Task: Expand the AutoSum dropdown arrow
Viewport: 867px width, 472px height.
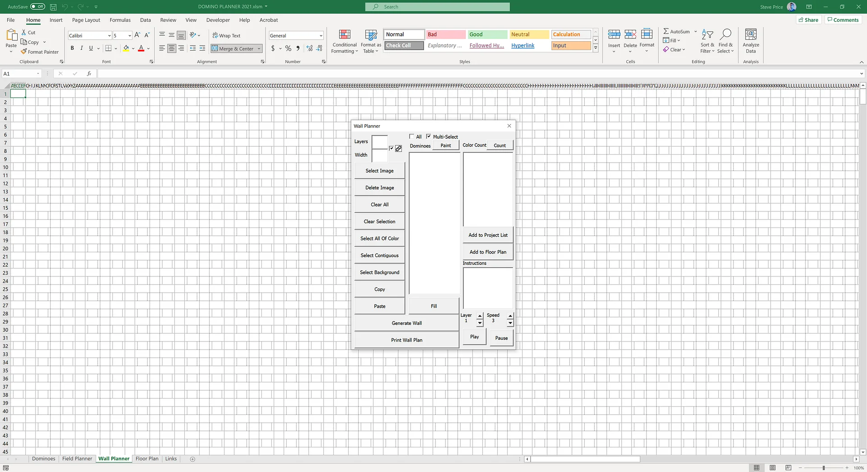Action: click(695, 32)
